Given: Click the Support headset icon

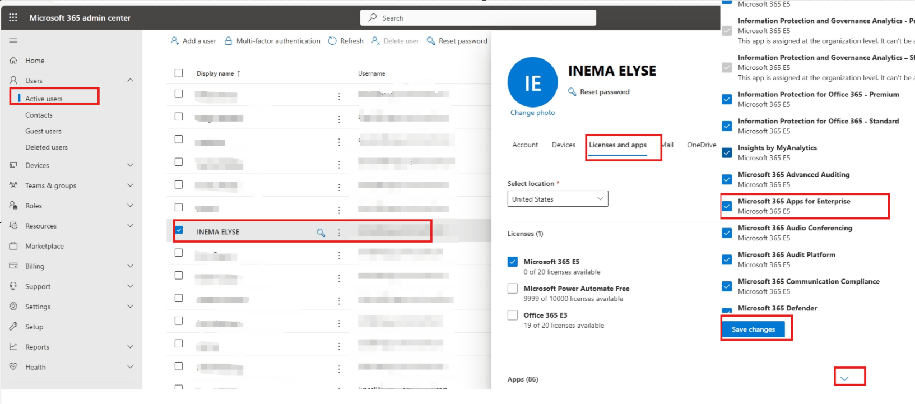Looking at the screenshot, I should click(x=13, y=286).
